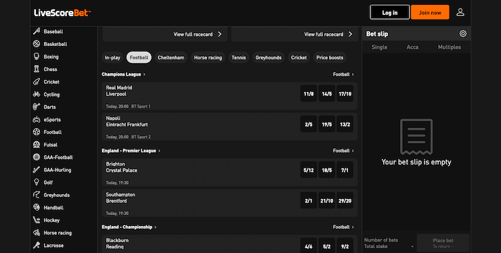This screenshot has width=501, height=253.
Task: Select Brentford win odds 29/20
Action: 345,201
